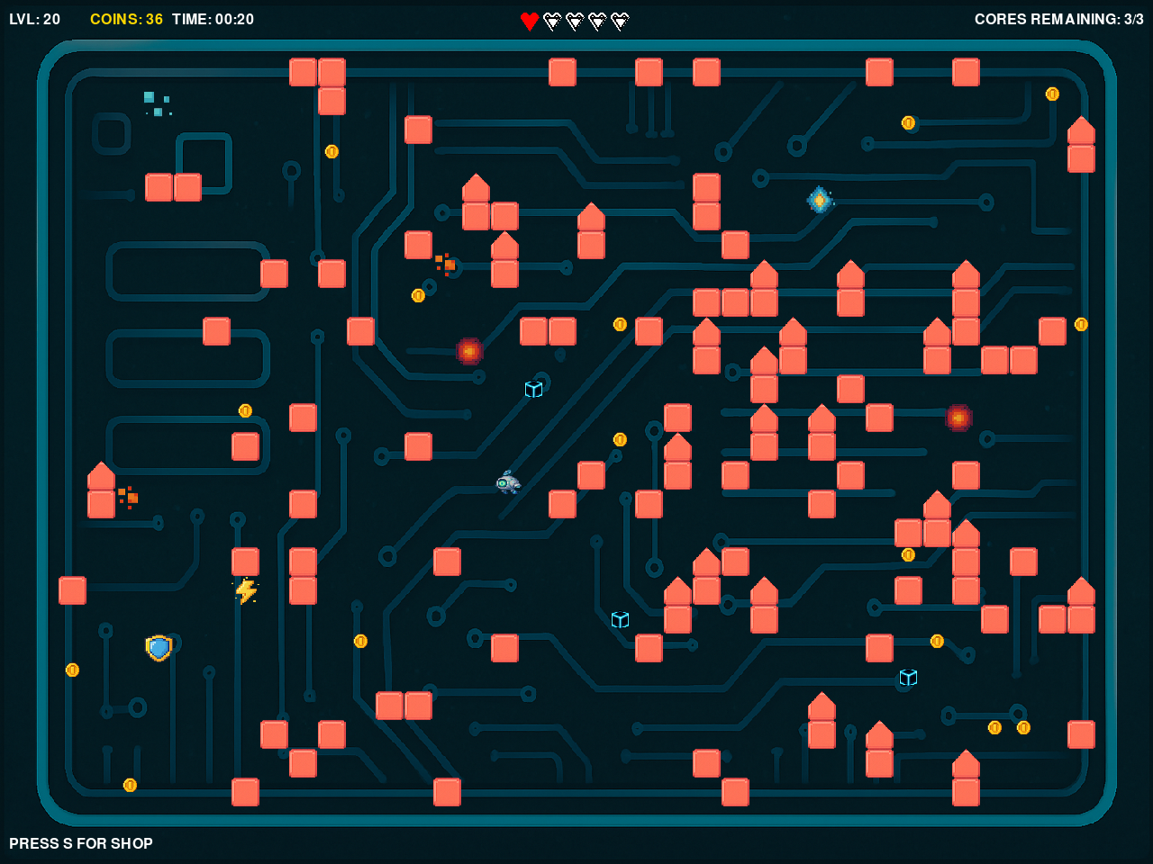Click the cyan cube at bottom right
This screenshot has height=864, width=1153.
tap(908, 677)
